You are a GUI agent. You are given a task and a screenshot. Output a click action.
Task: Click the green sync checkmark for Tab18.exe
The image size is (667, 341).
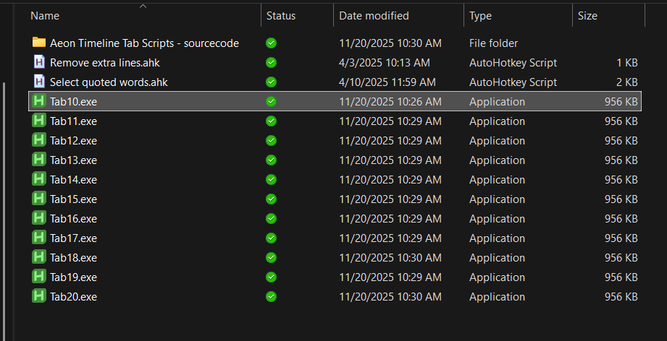[271, 257]
